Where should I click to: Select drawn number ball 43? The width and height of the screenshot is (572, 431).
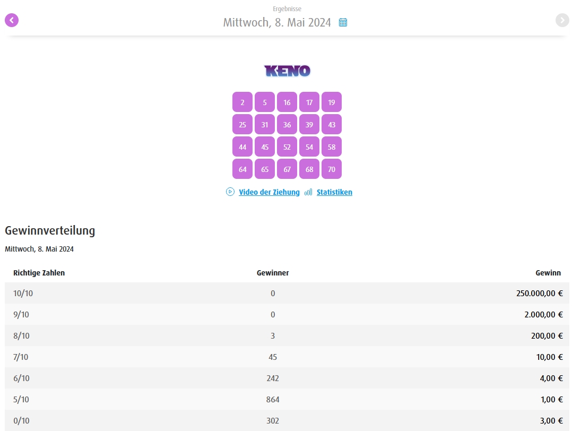(332, 124)
